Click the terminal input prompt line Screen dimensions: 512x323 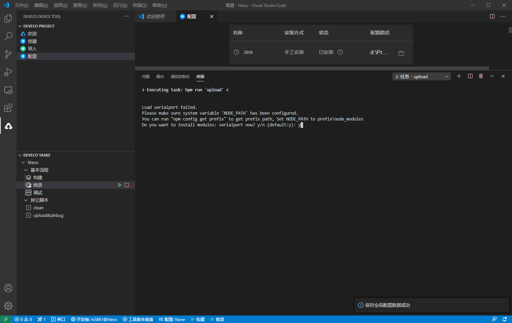click(222, 125)
